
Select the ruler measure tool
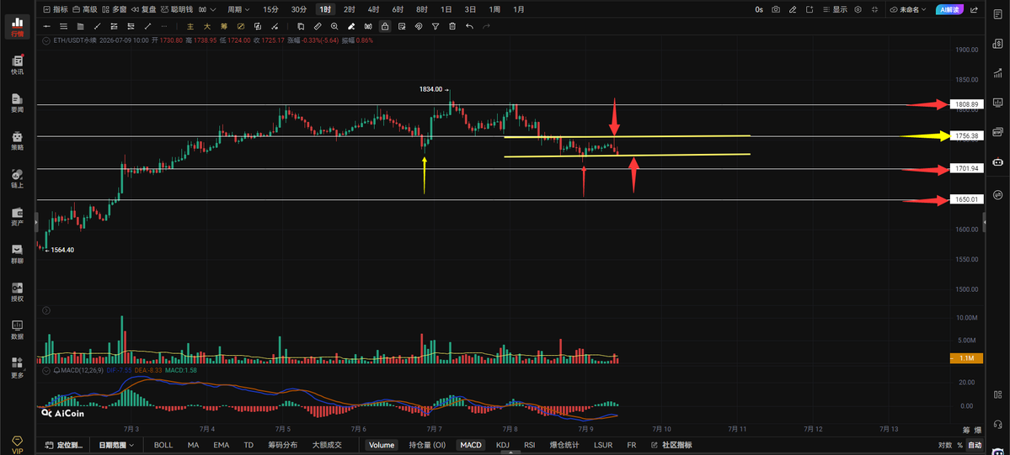tap(318, 26)
